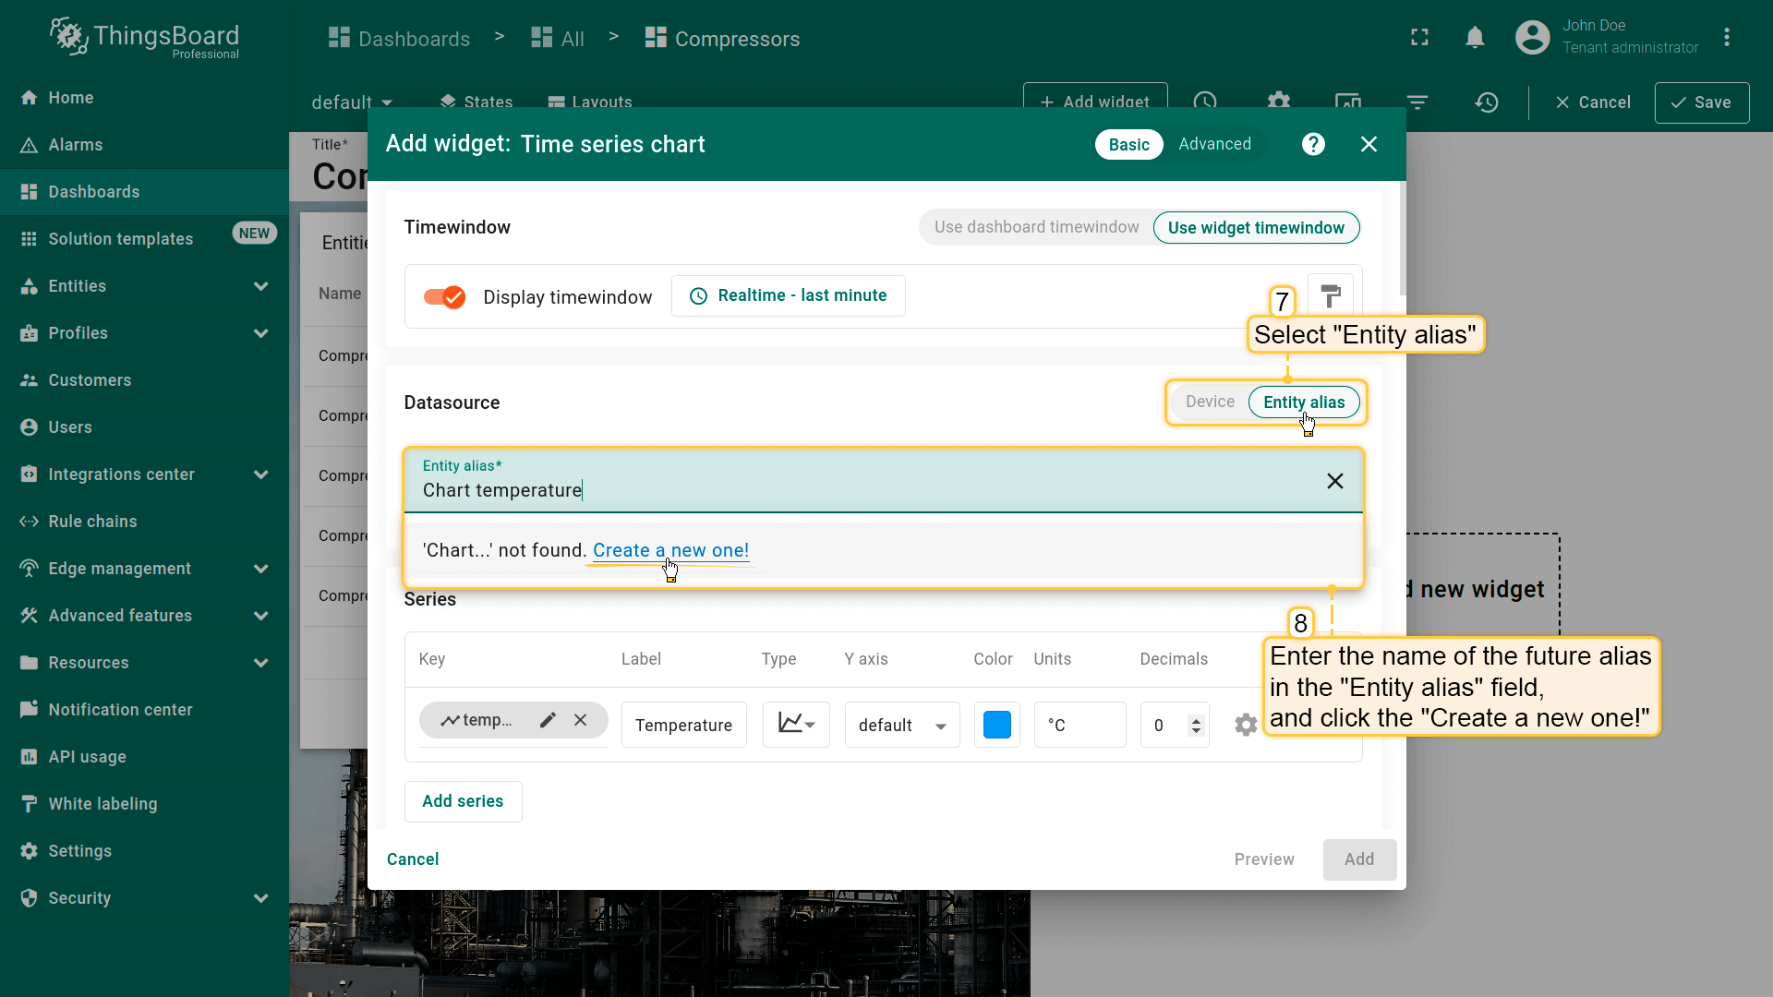Toggle fullscreen mode icon

(x=1419, y=38)
